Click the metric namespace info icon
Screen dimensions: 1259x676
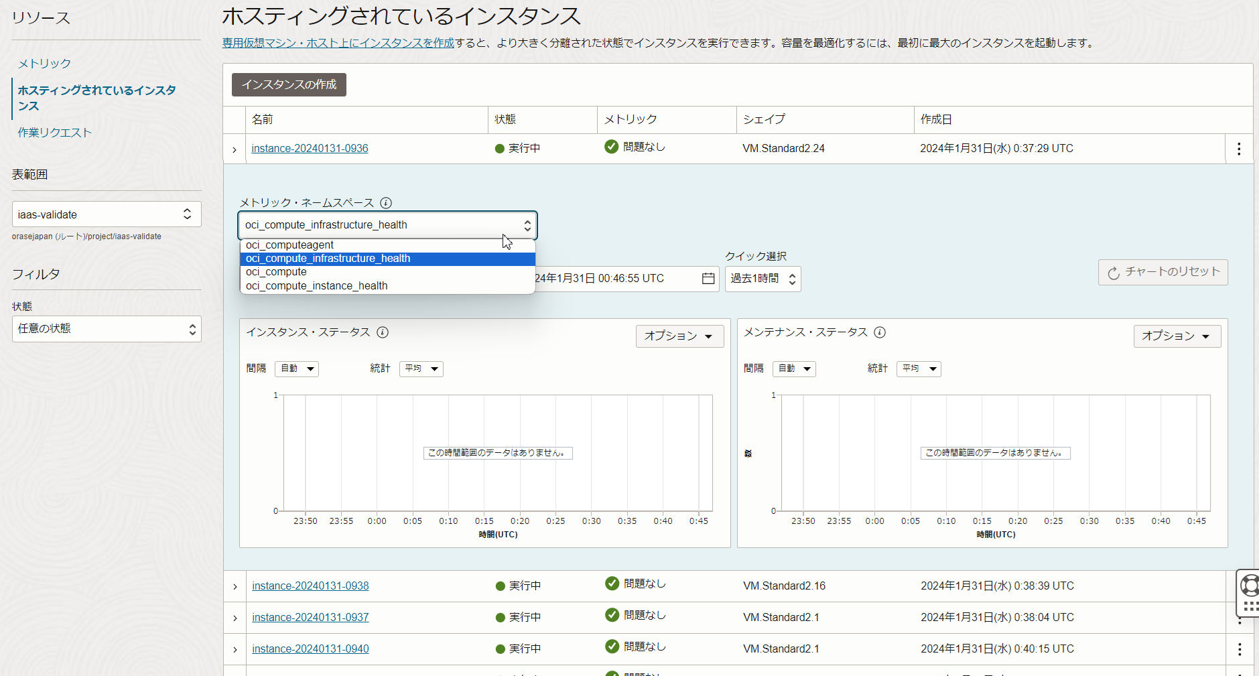click(x=386, y=203)
